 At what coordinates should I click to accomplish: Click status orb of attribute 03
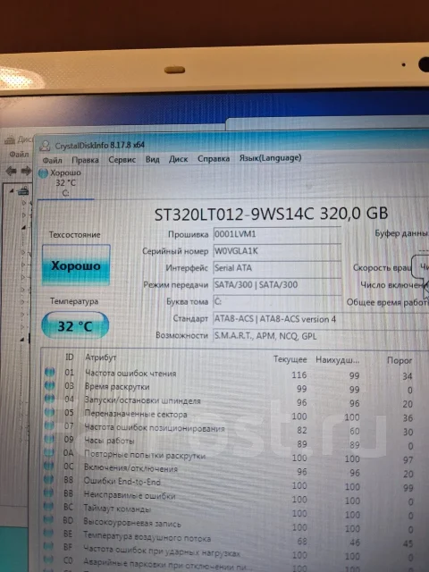click(50, 385)
